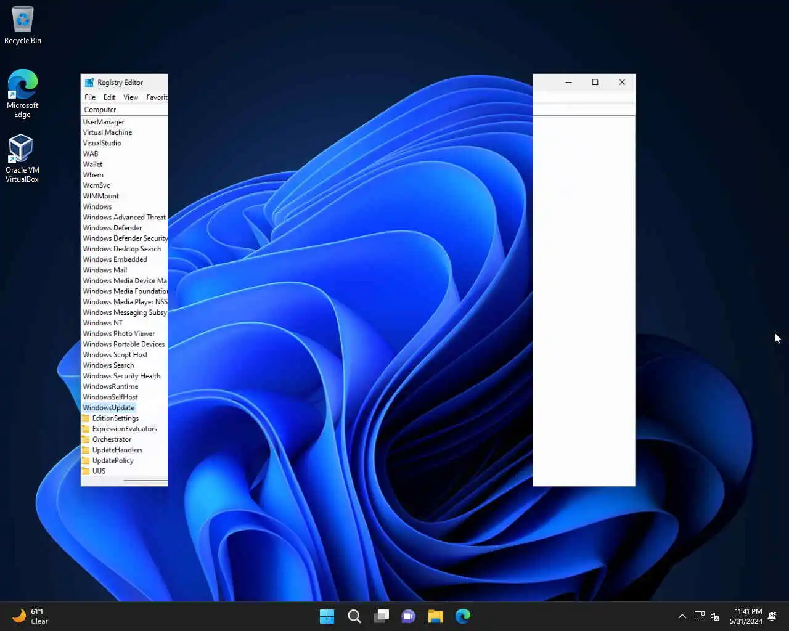Open the Oracle VM VirtualBox desktop shortcut
The width and height of the screenshot is (789, 631).
click(x=22, y=159)
